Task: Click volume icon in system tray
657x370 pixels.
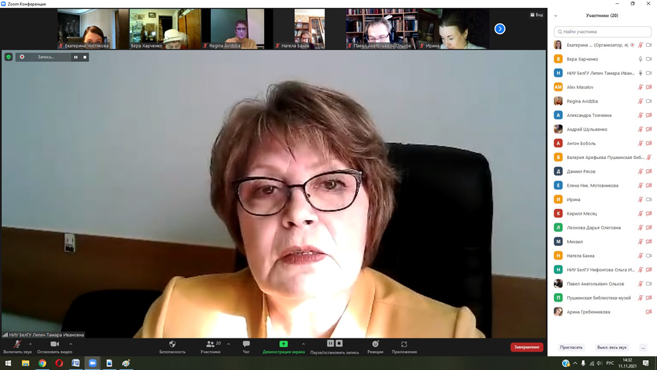Action: click(x=599, y=363)
